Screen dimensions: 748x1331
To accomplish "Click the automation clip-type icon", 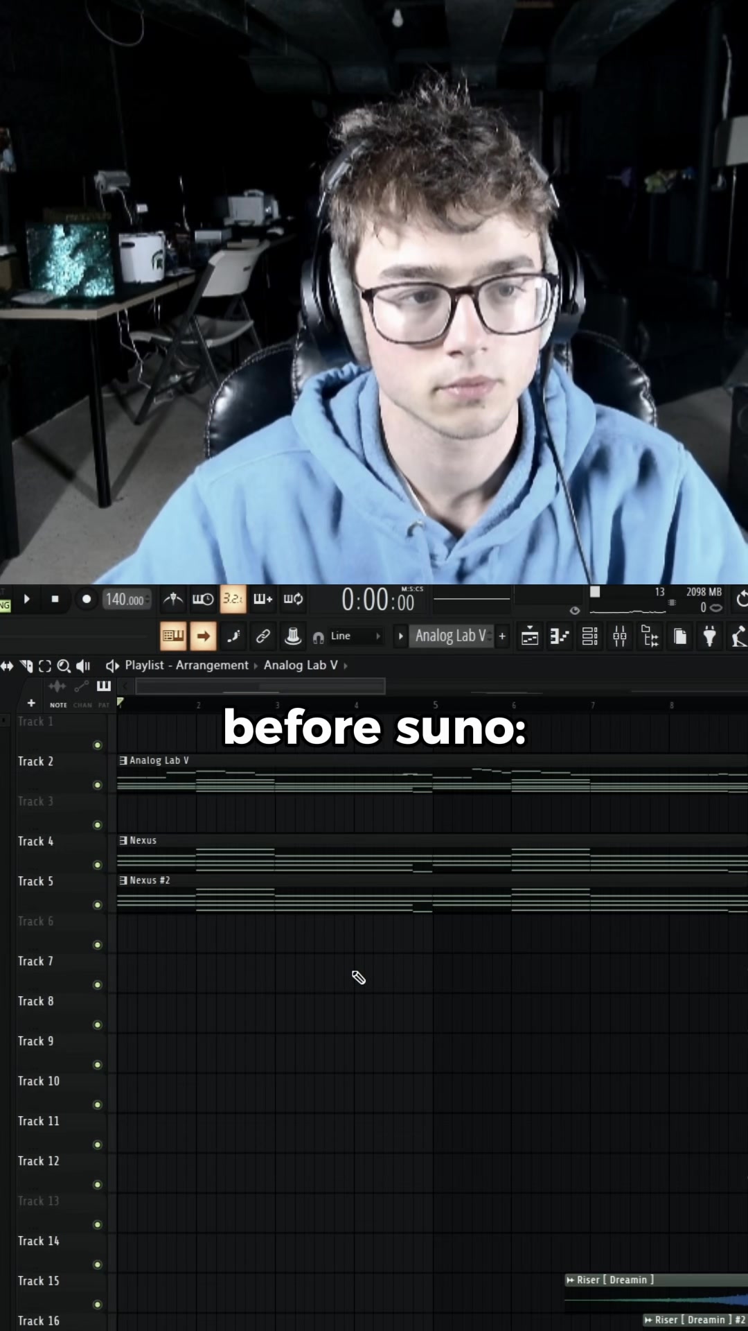I will [82, 686].
